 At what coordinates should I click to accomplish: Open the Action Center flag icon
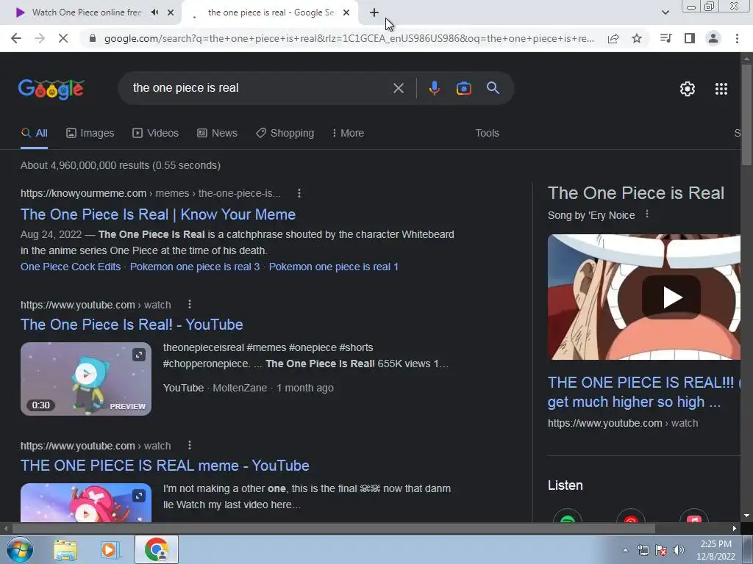[x=661, y=550]
